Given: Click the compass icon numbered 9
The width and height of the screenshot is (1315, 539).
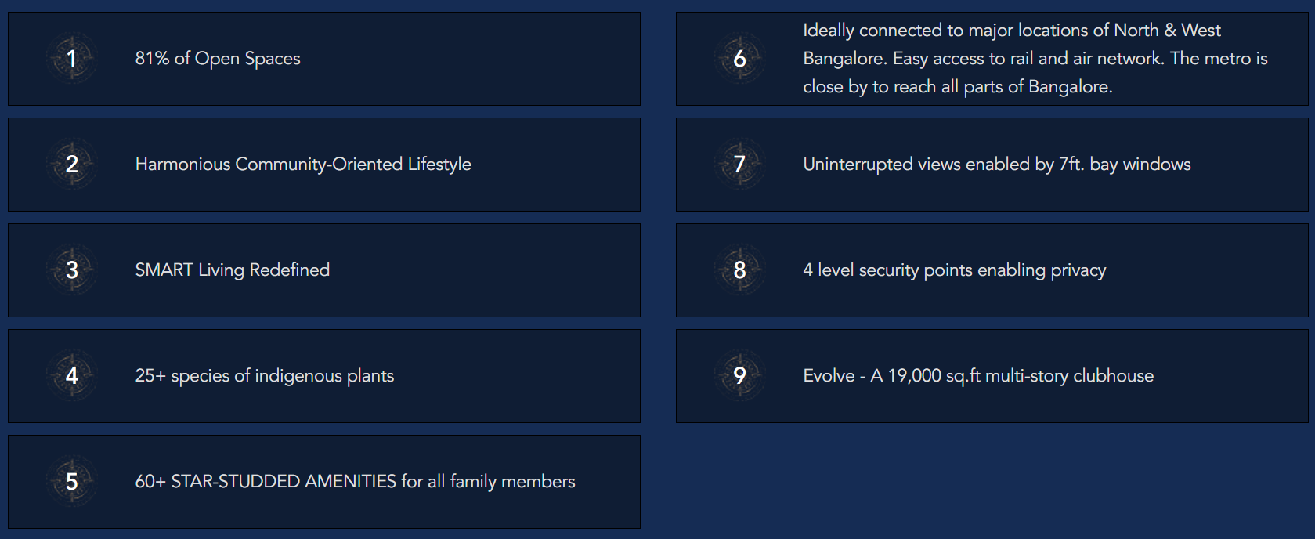Looking at the screenshot, I should [739, 376].
